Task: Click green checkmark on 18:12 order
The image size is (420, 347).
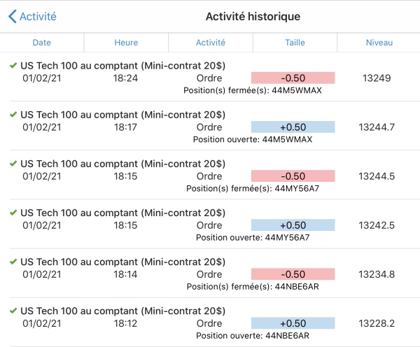Action: pos(13,310)
